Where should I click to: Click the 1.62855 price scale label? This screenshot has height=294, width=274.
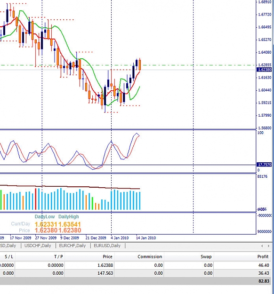(x=265, y=65)
